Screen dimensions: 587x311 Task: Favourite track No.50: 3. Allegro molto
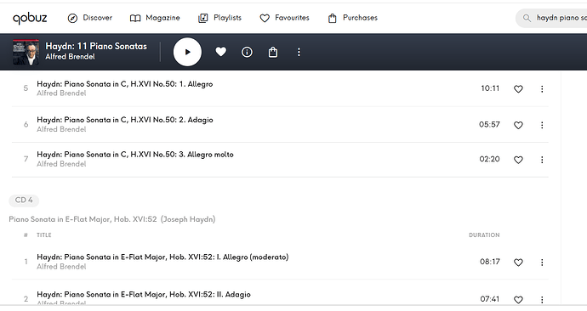518,160
